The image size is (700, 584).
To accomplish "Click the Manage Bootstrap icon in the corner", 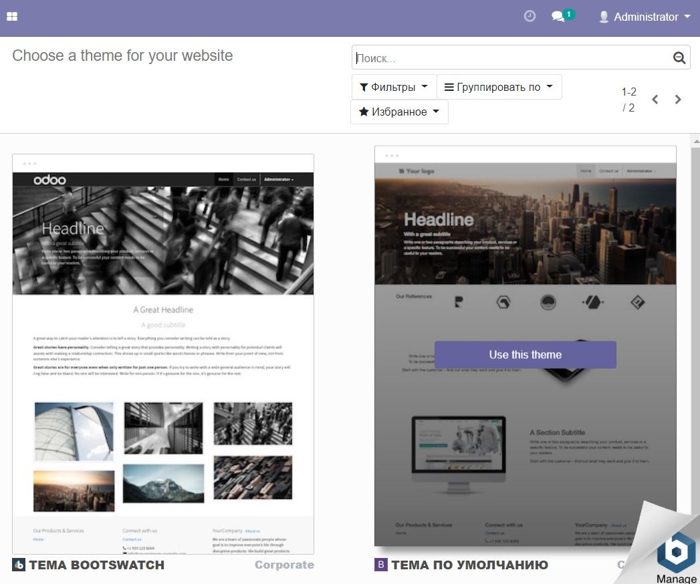I will click(675, 553).
